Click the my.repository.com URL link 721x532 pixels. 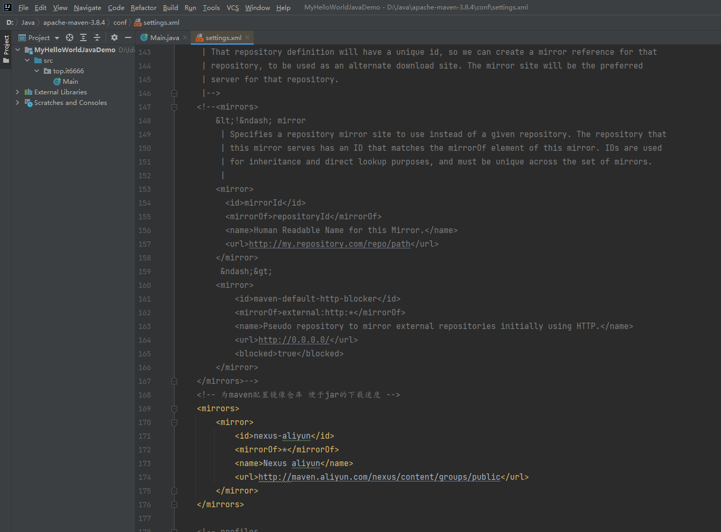[x=330, y=244]
